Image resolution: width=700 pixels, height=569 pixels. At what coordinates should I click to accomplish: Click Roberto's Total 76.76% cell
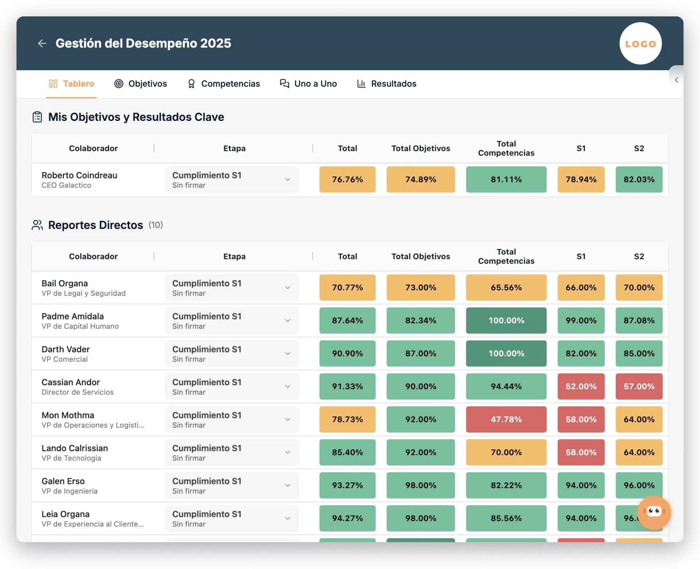pos(347,180)
